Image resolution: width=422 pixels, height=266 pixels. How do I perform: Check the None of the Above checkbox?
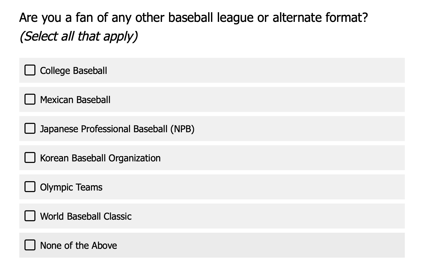[x=29, y=245]
